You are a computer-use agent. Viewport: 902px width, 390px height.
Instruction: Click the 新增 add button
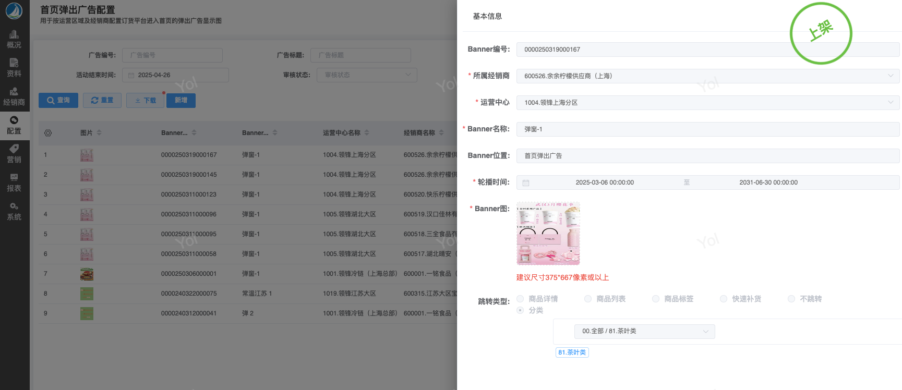pos(181,101)
